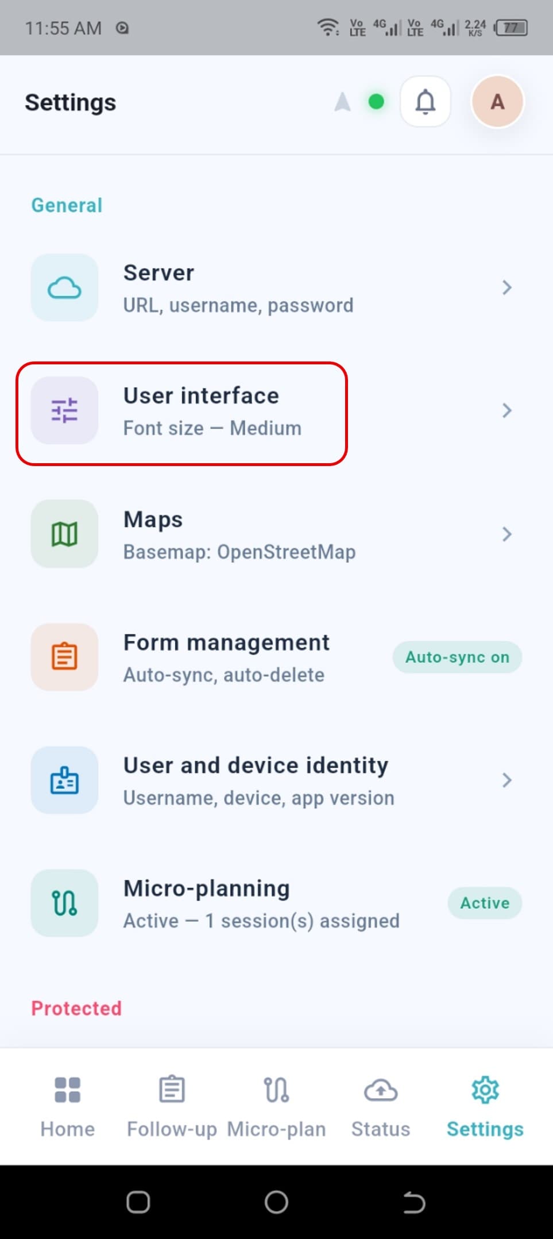This screenshot has width=553, height=1239.
Task: Tap the location arrow indicator in header
Action: [x=342, y=102]
